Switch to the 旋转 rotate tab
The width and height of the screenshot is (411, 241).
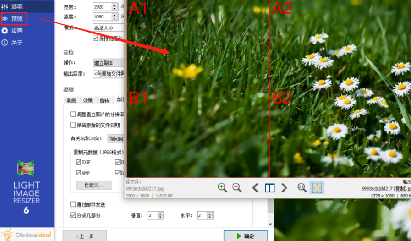click(104, 100)
